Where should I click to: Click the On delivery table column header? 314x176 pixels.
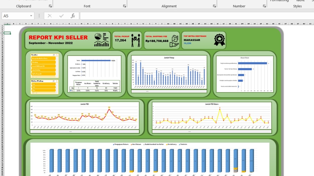(x=106, y=83)
